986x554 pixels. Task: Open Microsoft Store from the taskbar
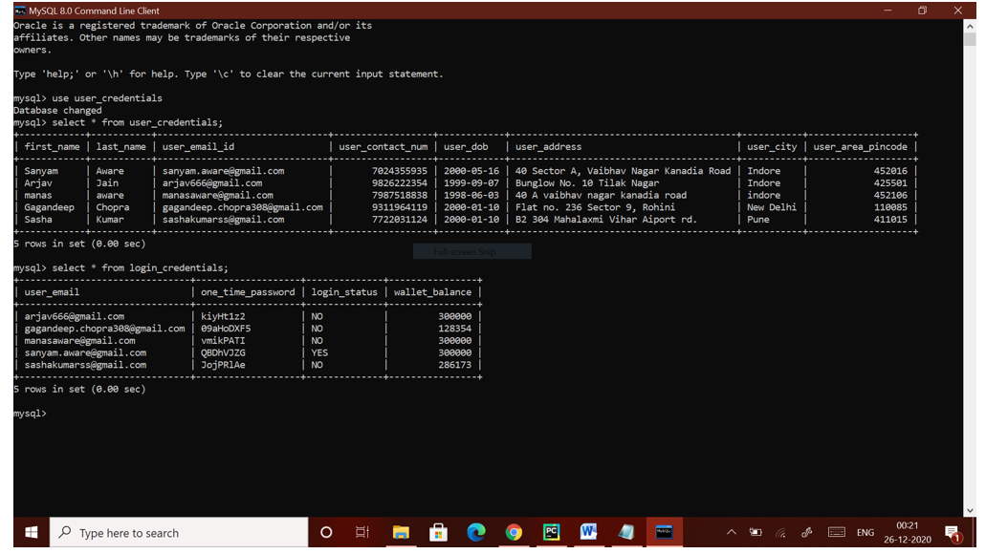[x=438, y=533]
